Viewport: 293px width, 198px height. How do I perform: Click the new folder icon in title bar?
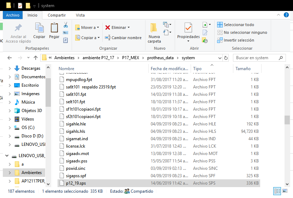point(28,6)
